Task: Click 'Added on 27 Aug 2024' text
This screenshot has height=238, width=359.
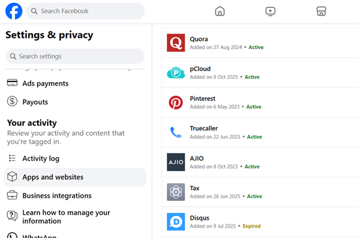Action: (216, 47)
